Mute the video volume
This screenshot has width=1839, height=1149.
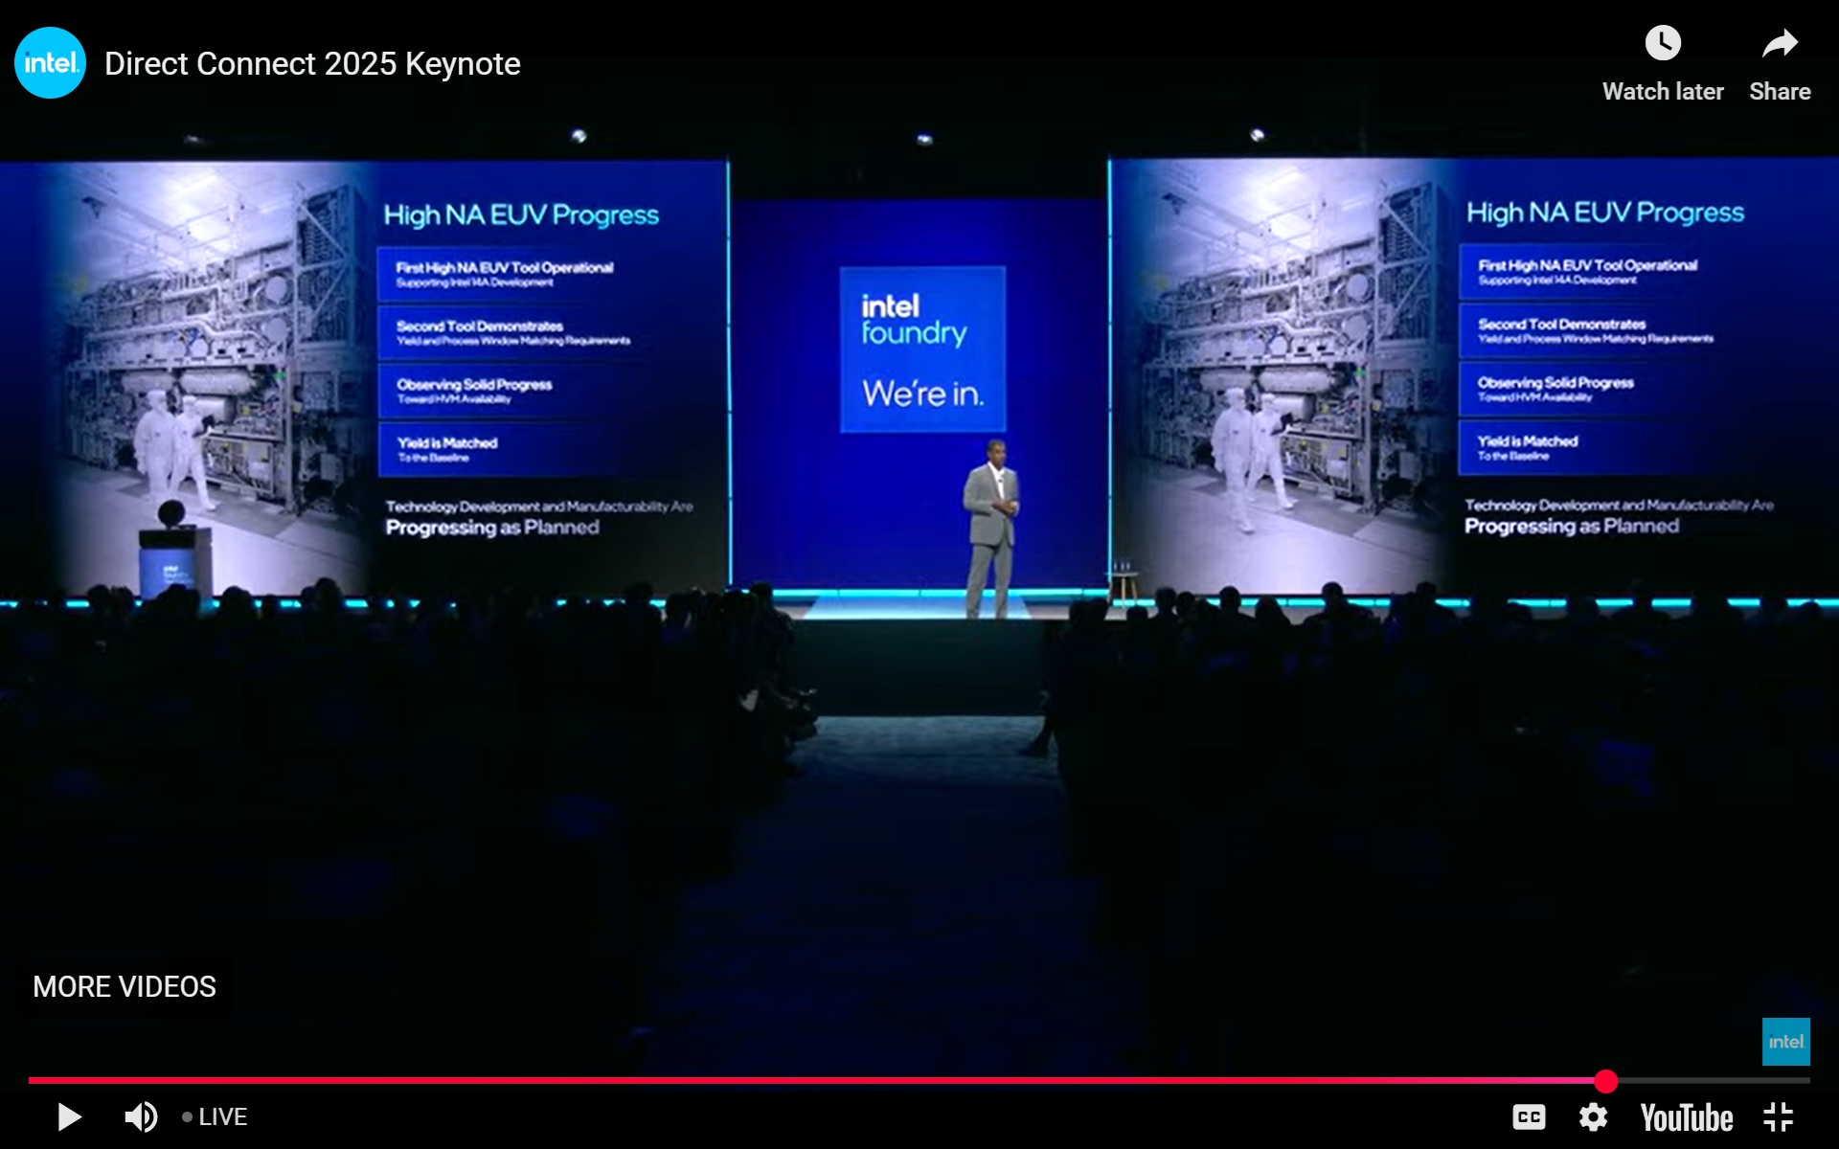coord(141,1116)
